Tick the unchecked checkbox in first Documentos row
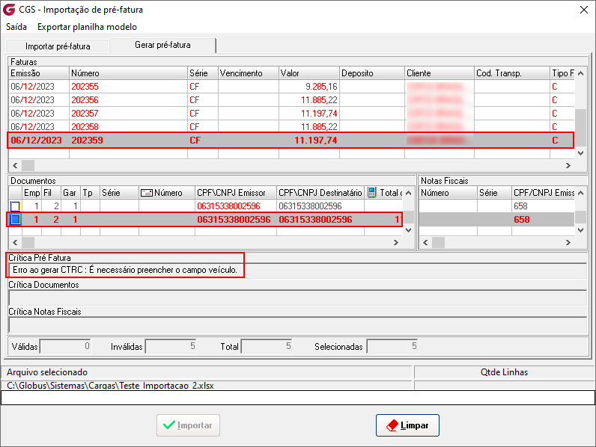The image size is (596, 447). (15, 206)
